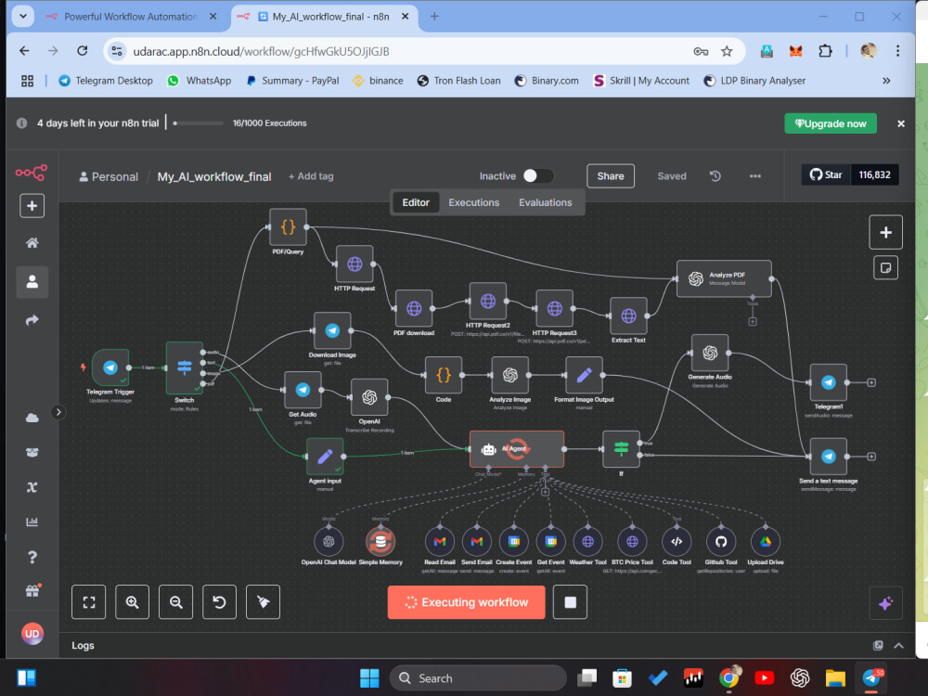
Task: Open the Telegram Trigger node
Action: (x=110, y=367)
